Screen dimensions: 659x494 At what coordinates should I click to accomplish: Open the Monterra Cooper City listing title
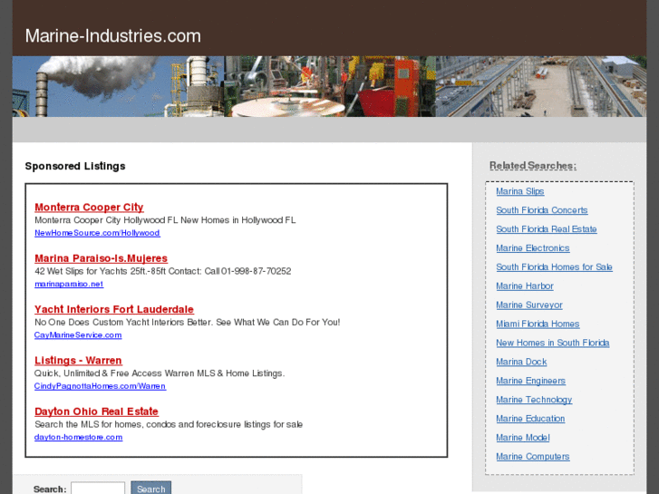coord(89,208)
